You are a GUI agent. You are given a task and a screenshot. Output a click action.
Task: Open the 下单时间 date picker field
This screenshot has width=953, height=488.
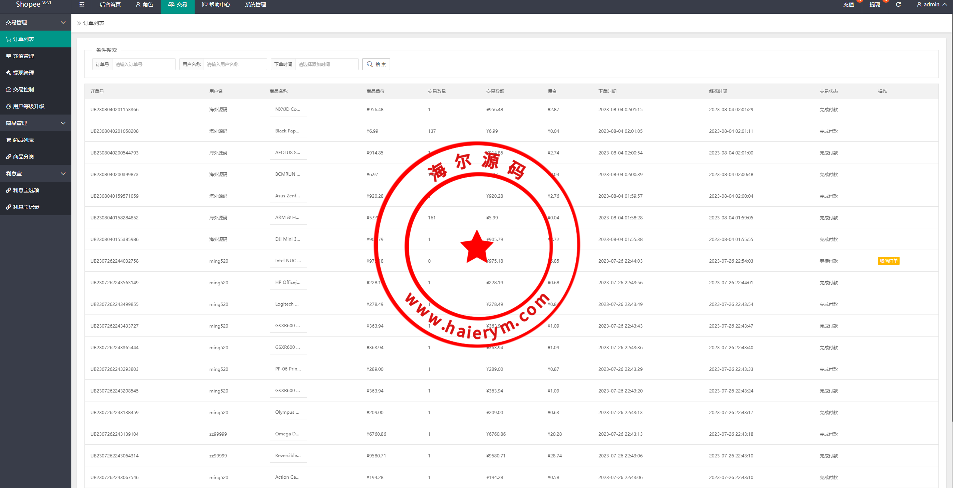click(326, 64)
